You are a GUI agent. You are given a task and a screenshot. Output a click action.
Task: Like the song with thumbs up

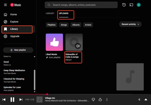click(x=100, y=100)
